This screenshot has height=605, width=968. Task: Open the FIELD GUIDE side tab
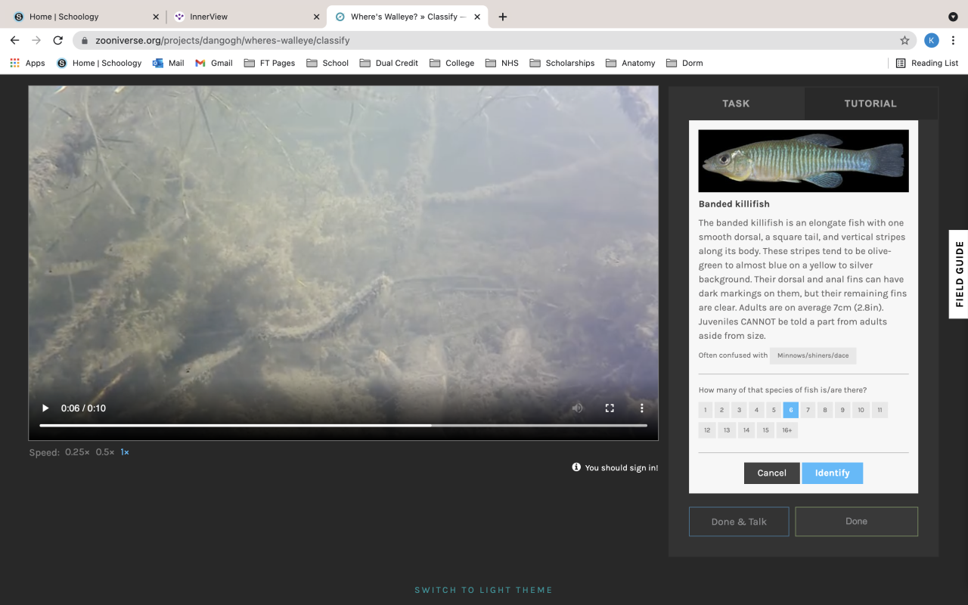coord(959,274)
